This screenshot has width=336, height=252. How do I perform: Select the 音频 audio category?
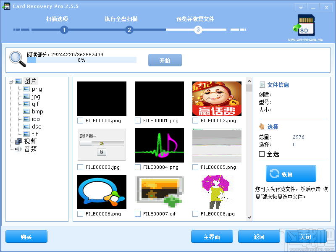coord(30,149)
